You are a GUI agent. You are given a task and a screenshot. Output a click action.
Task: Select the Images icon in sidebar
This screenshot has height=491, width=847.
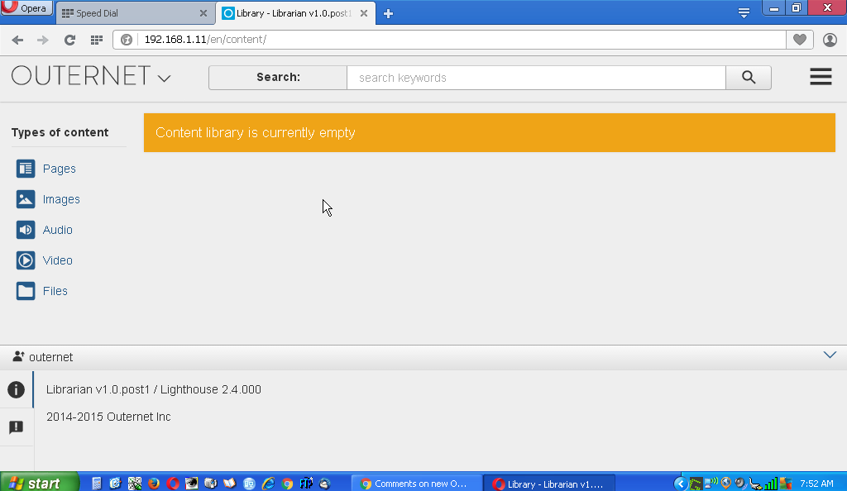pyautogui.click(x=26, y=199)
